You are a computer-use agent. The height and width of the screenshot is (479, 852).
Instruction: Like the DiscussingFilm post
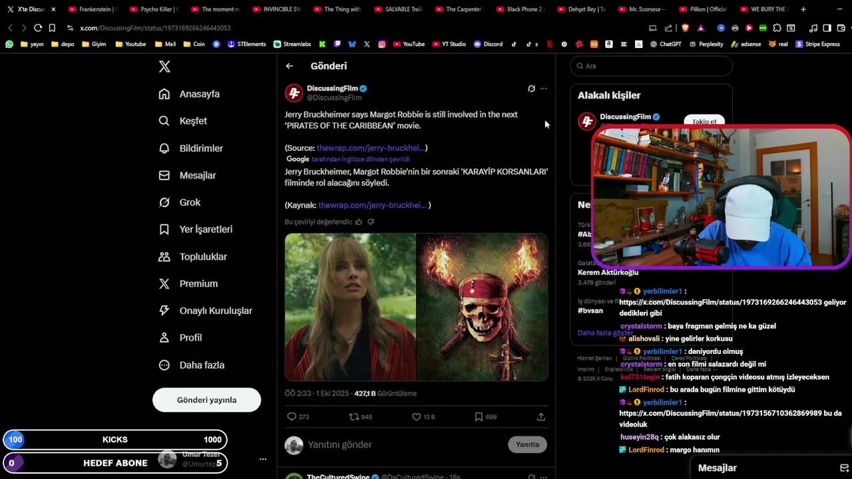(x=417, y=417)
